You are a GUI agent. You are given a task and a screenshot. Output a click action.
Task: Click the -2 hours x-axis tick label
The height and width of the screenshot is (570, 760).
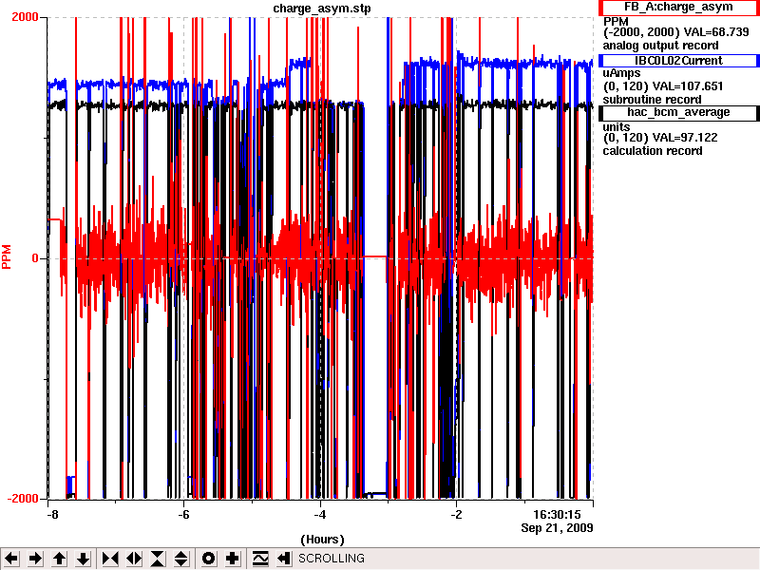click(456, 515)
